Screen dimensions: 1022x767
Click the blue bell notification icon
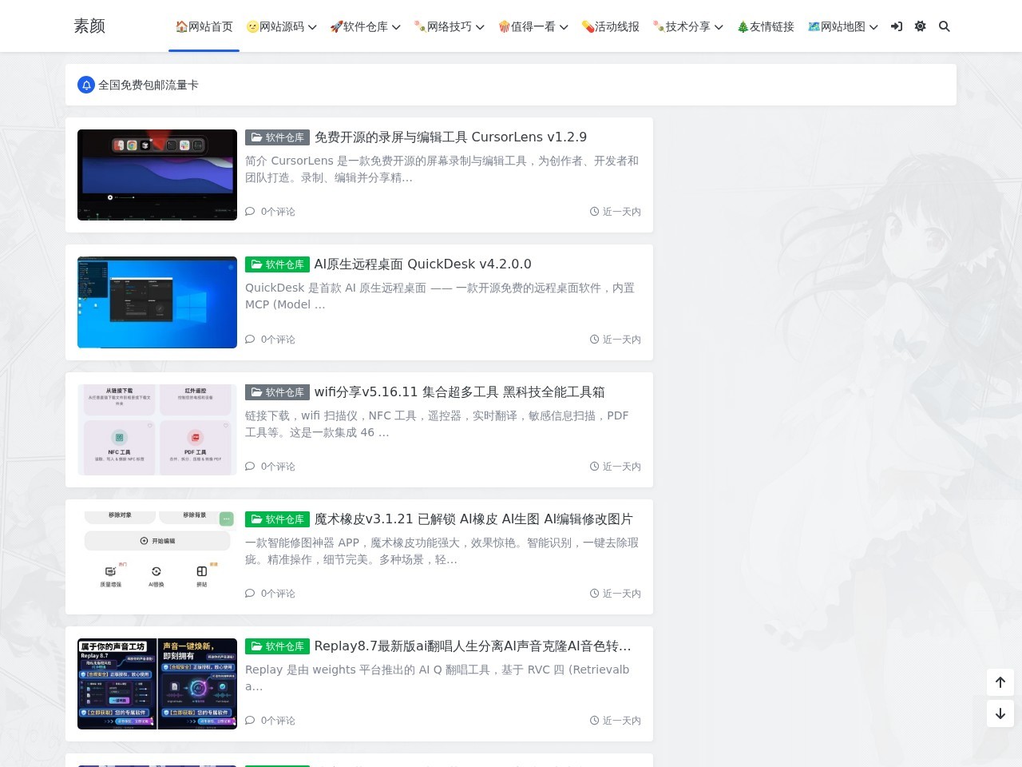point(86,85)
